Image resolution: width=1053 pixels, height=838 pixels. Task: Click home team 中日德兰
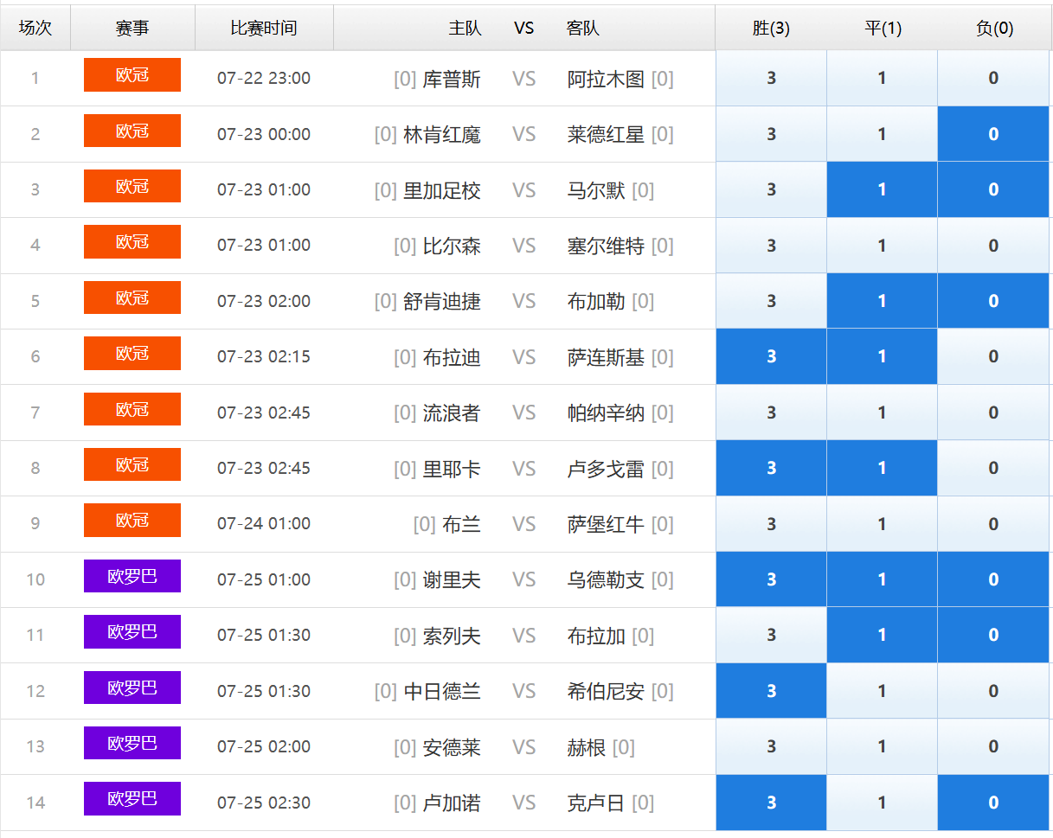tap(442, 692)
